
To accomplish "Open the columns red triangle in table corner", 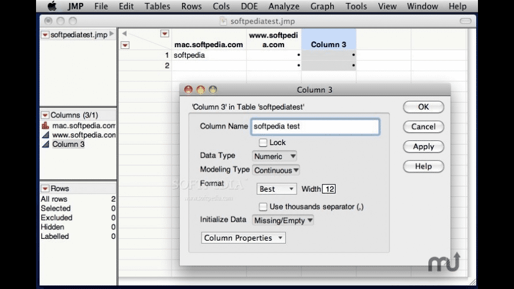I will 165,34.
